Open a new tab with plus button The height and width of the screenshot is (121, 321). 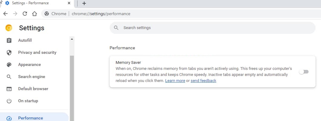84,3
